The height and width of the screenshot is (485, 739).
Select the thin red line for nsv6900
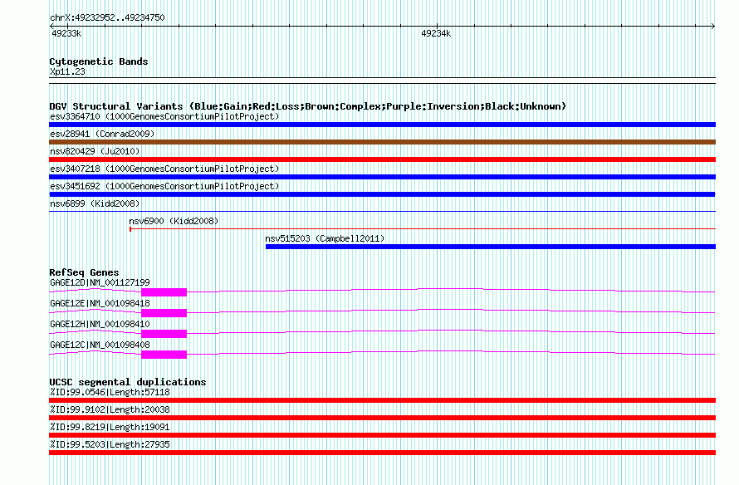click(x=423, y=229)
